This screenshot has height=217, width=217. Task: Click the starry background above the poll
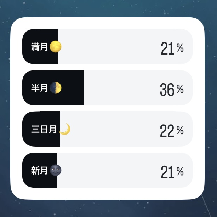click(108, 8)
